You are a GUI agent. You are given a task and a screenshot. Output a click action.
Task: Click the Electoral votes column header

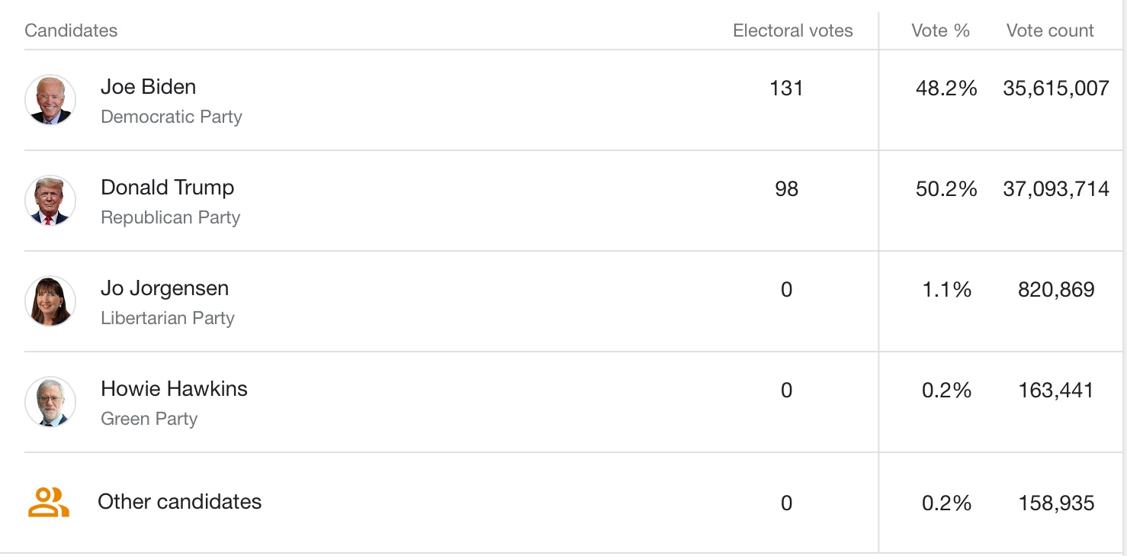[x=792, y=31]
